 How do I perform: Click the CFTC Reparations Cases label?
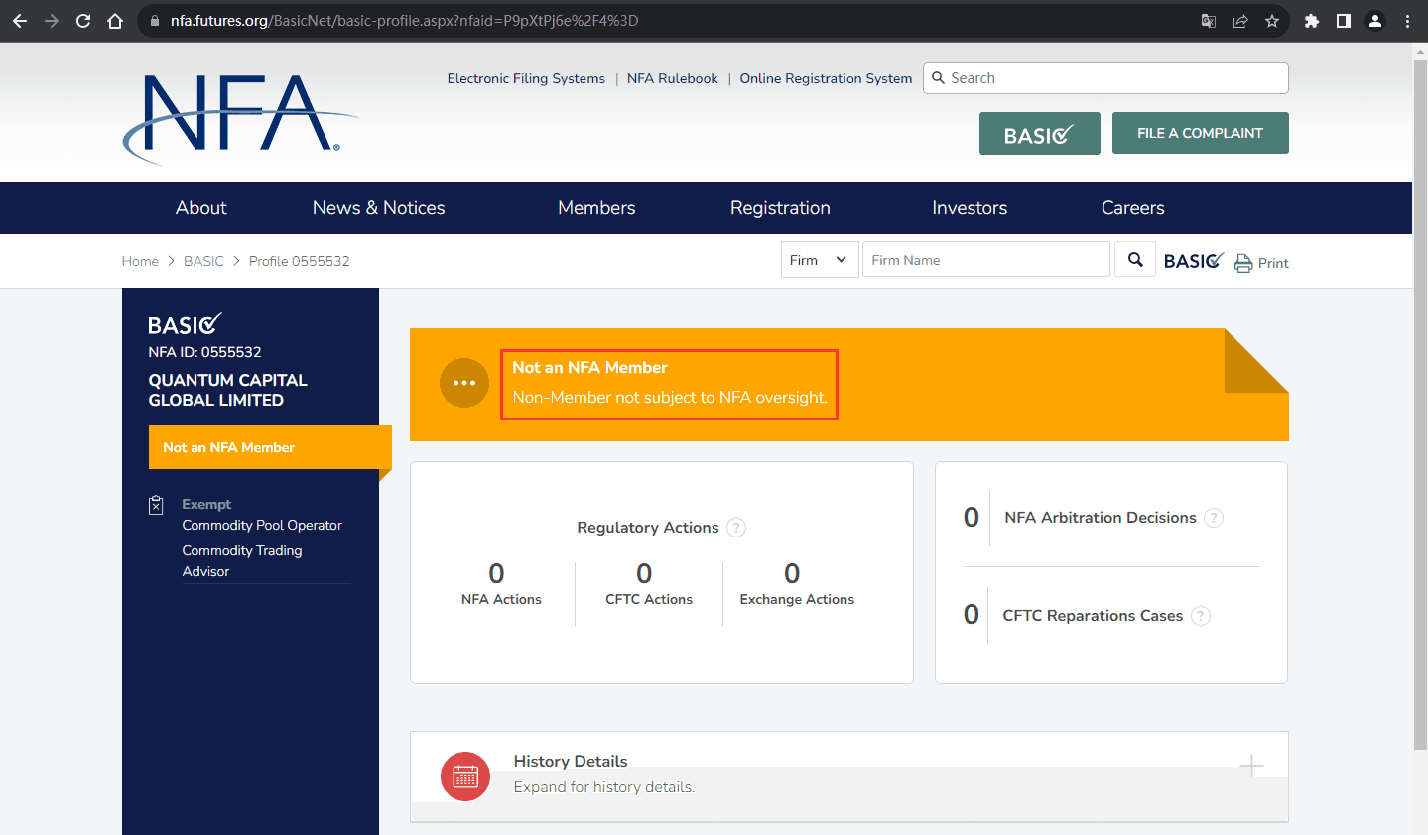click(x=1093, y=616)
